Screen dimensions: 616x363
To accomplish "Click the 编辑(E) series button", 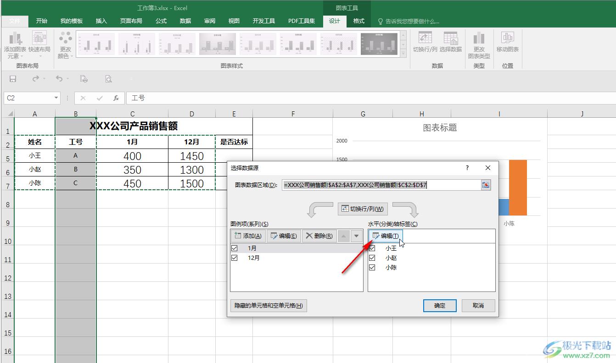I will [284, 236].
